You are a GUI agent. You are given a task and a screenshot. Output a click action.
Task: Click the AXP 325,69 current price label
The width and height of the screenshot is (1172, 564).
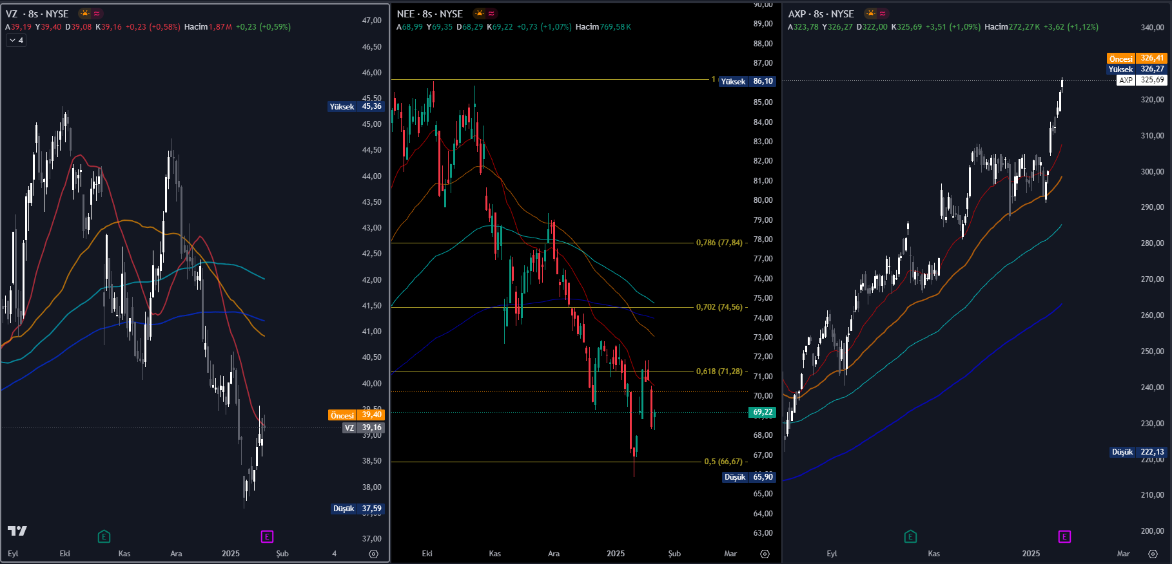point(1142,80)
